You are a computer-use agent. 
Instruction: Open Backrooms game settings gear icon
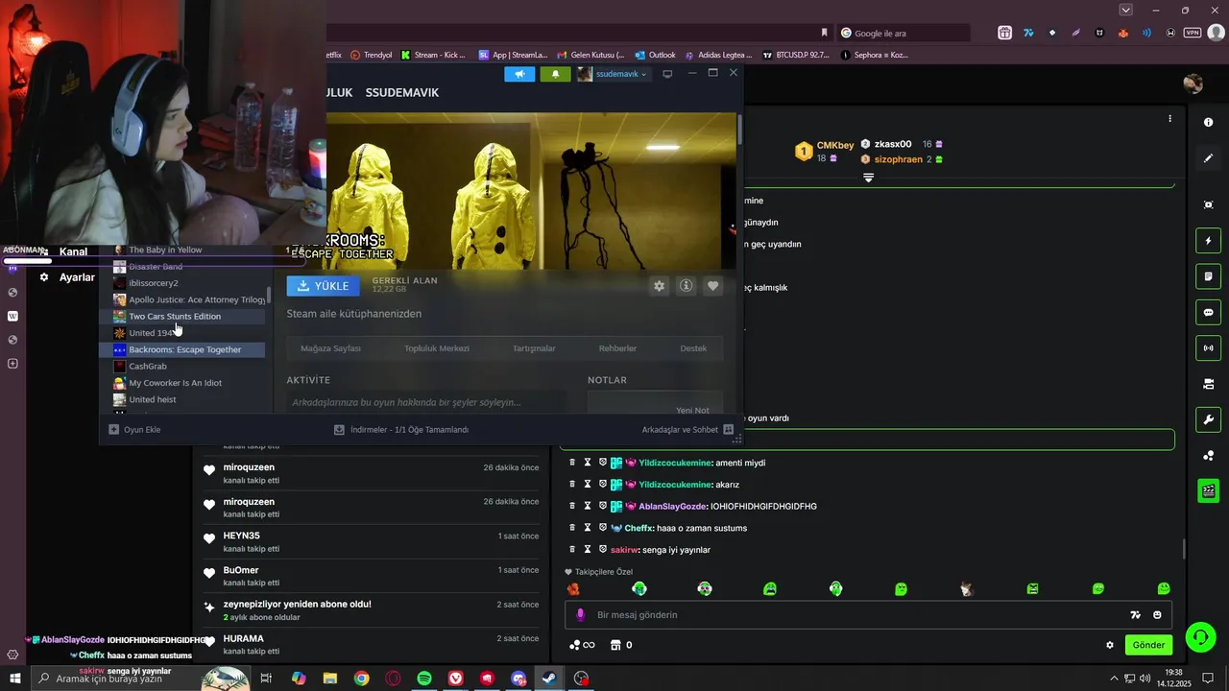pos(659,286)
